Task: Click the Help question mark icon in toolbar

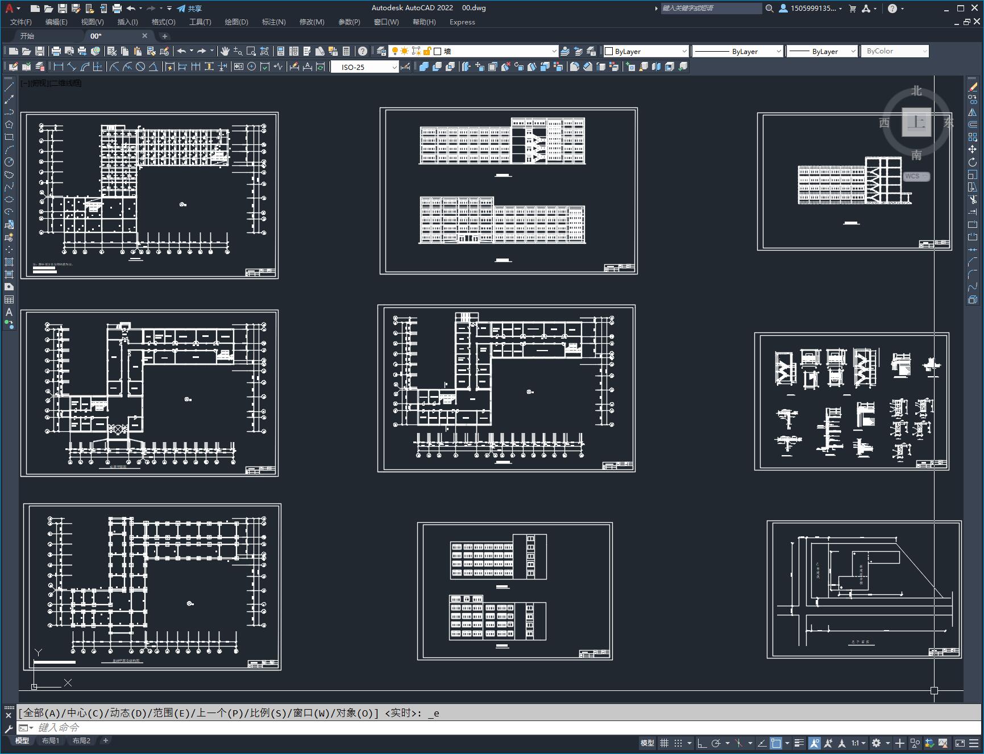Action: coord(363,51)
